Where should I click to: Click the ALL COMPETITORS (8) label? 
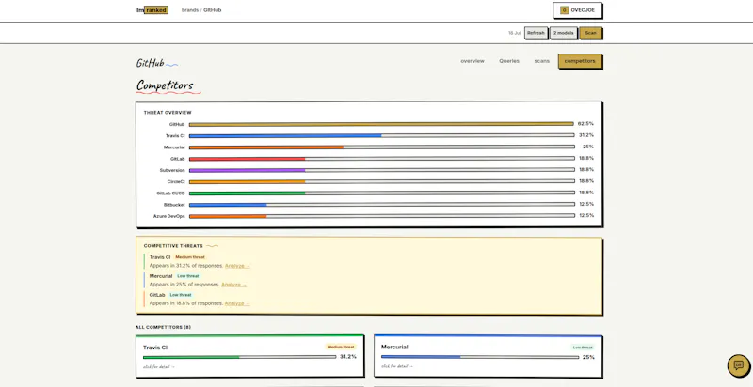163,327
